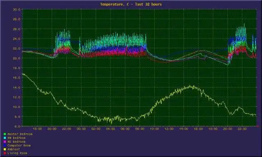Click the chart title "Temperature, C - last 32 hours"
The image size is (262, 157).
131,4
